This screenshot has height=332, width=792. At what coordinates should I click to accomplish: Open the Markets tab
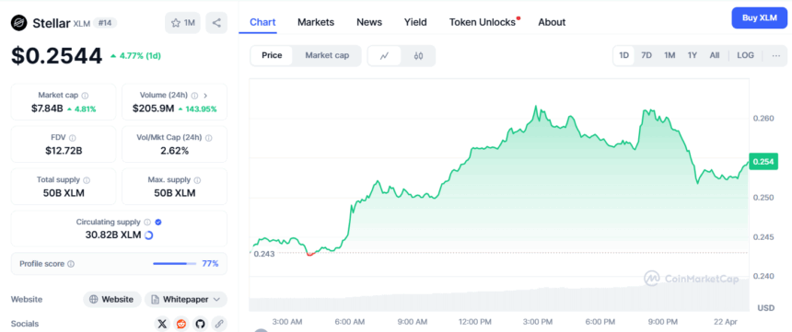pos(316,22)
